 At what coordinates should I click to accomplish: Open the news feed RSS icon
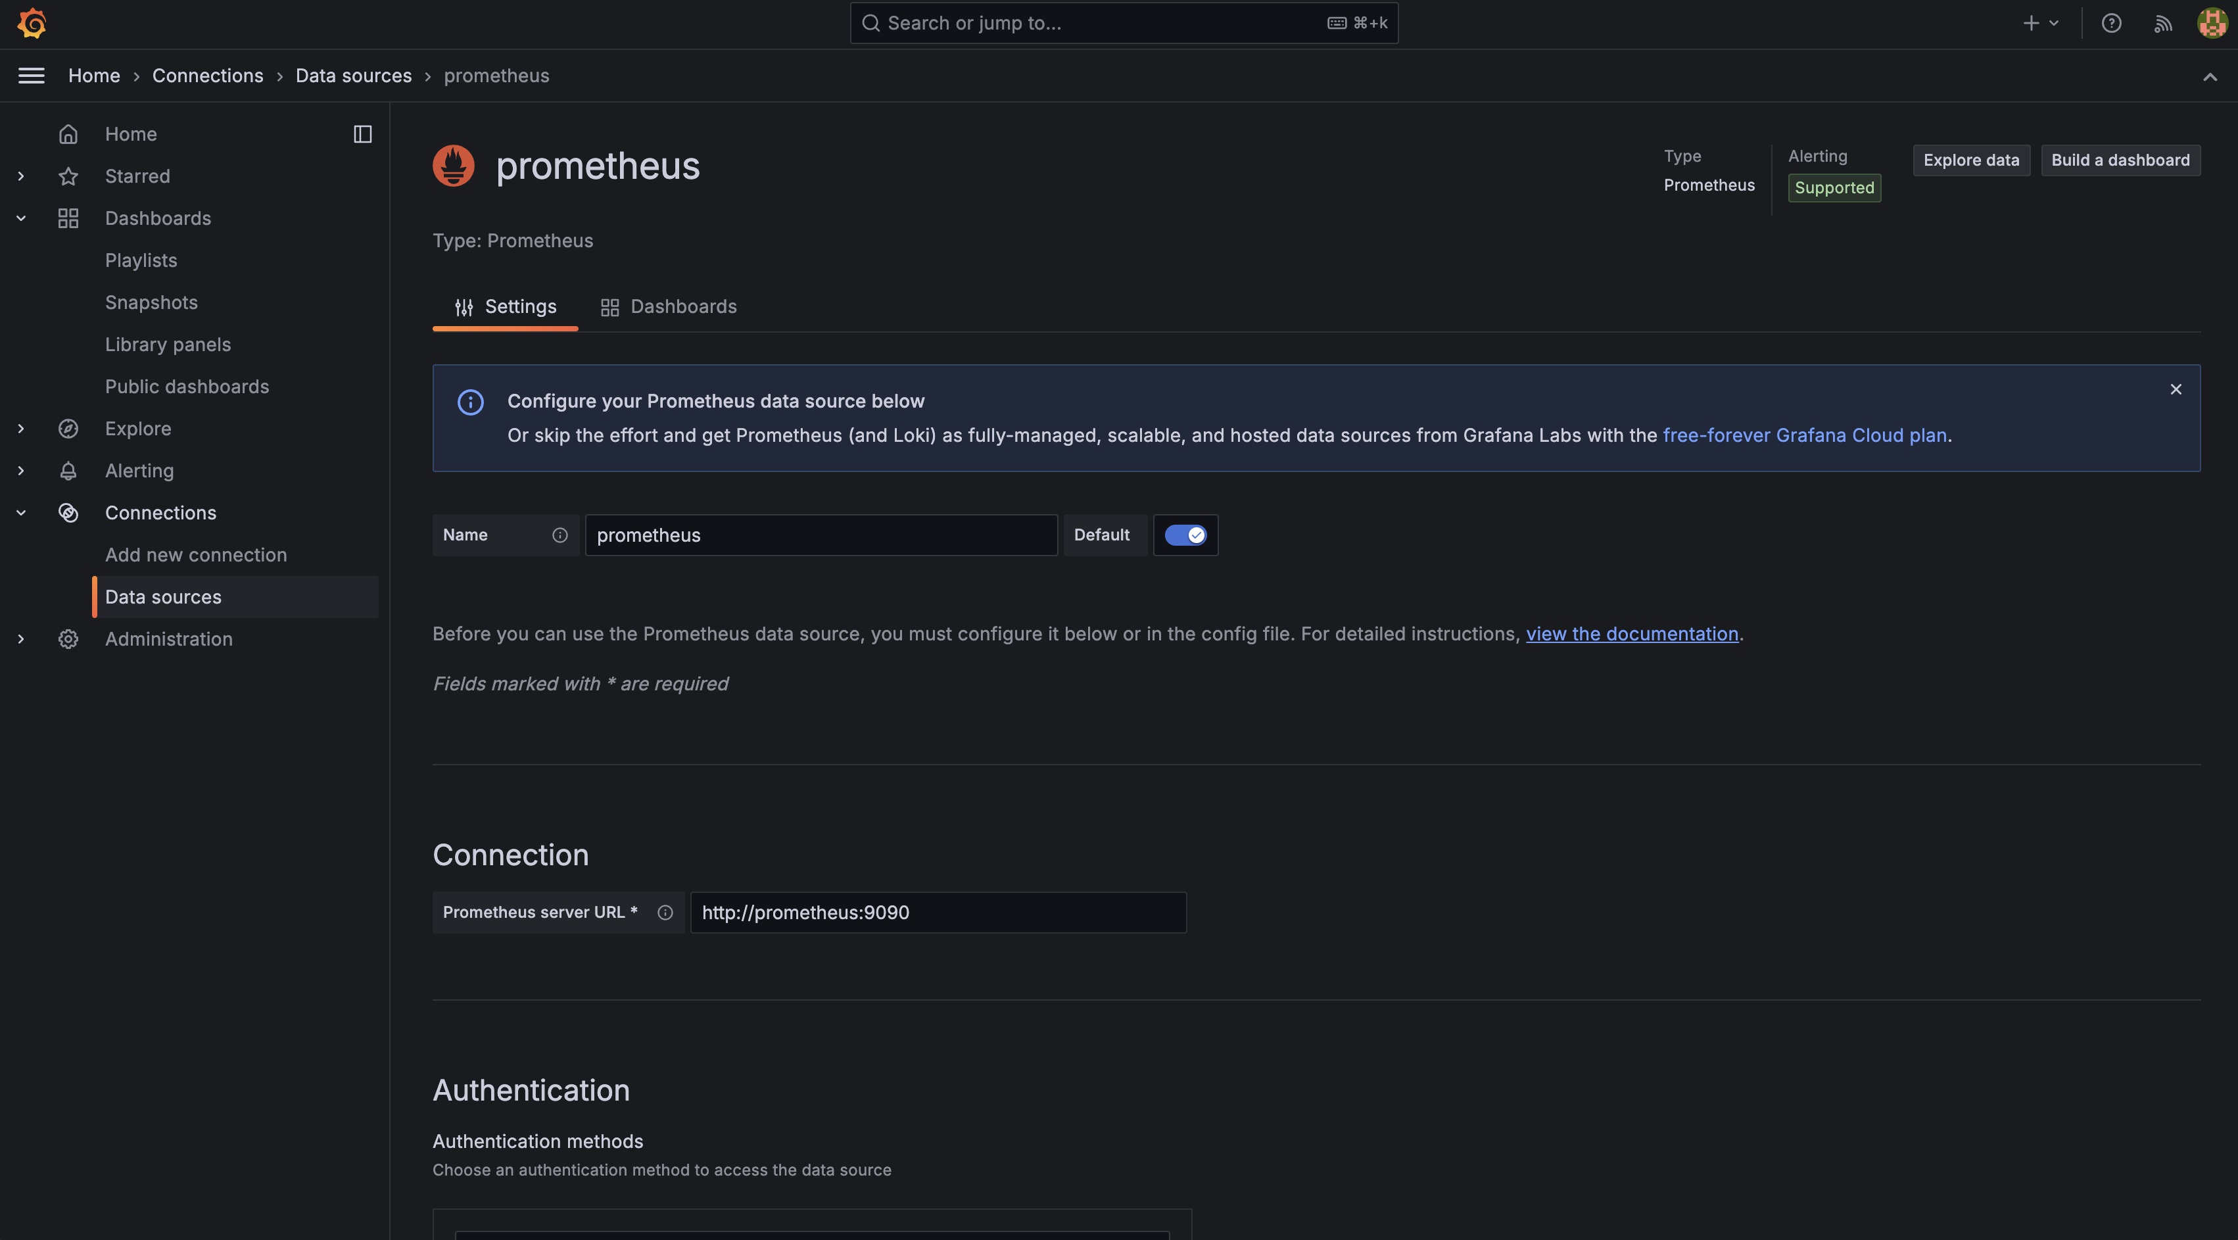pyautogui.click(x=2162, y=24)
